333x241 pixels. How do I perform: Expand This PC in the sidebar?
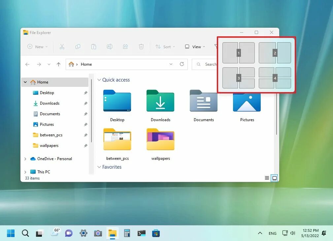(x=25, y=172)
